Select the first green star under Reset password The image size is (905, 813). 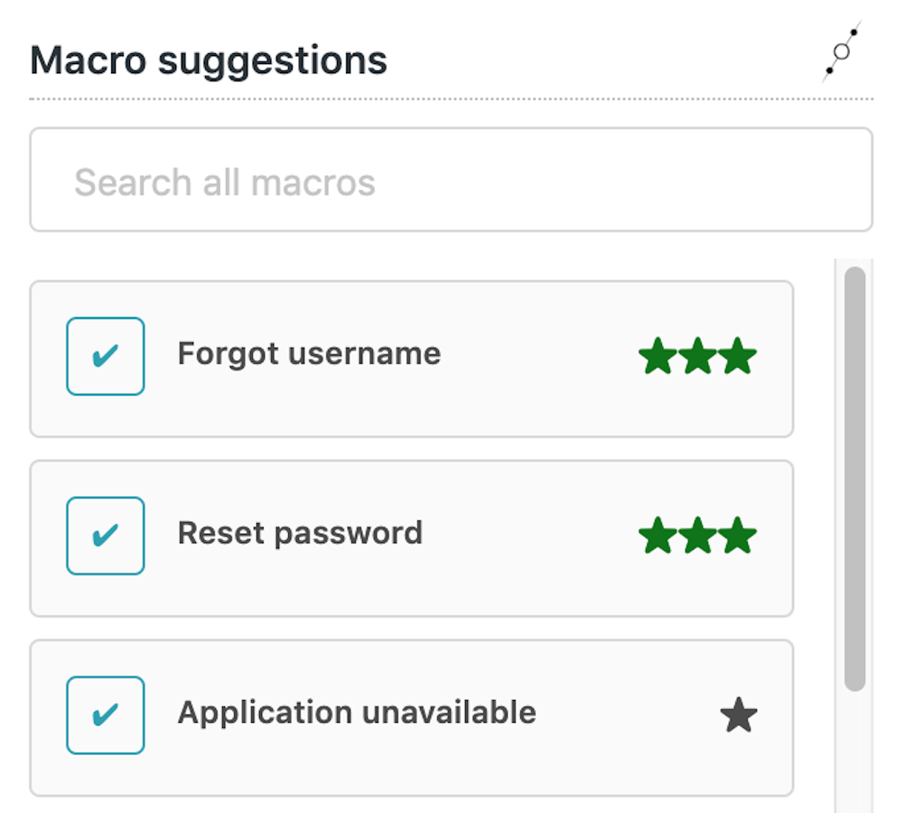click(657, 535)
